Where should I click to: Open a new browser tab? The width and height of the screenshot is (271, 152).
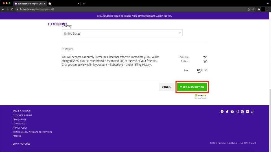tap(84, 4)
